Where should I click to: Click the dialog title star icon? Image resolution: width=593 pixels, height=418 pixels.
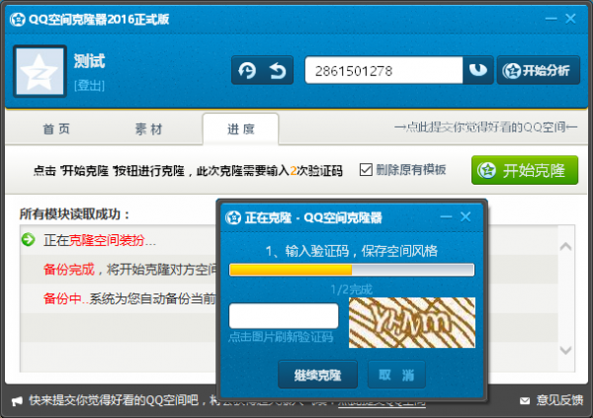[x=233, y=217]
